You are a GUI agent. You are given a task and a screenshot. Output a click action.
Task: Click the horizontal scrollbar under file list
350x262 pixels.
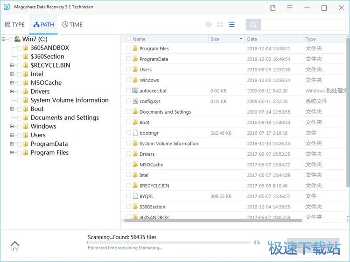point(213,221)
